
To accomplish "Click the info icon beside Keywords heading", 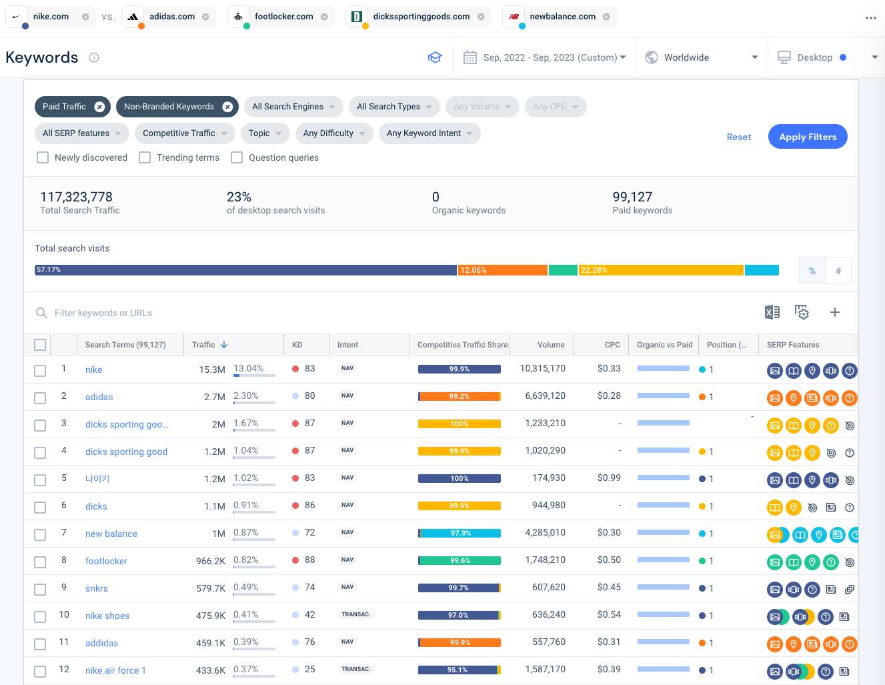I will tap(93, 57).
